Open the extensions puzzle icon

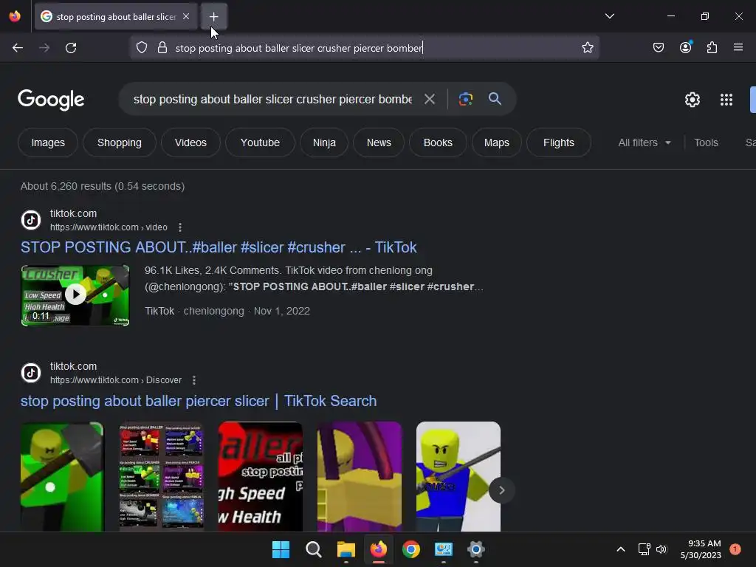[712, 48]
